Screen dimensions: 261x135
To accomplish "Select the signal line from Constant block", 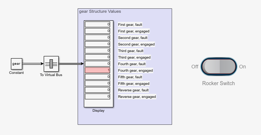I will (x=33, y=64).
